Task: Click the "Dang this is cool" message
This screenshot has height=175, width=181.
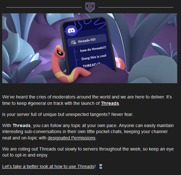Action: click(x=94, y=57)
